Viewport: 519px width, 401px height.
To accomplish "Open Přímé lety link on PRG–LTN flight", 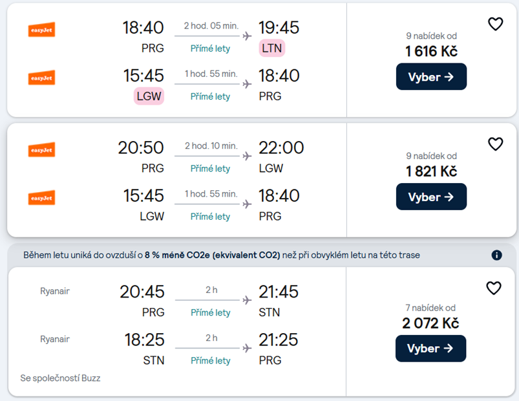I will click(211, 49).
